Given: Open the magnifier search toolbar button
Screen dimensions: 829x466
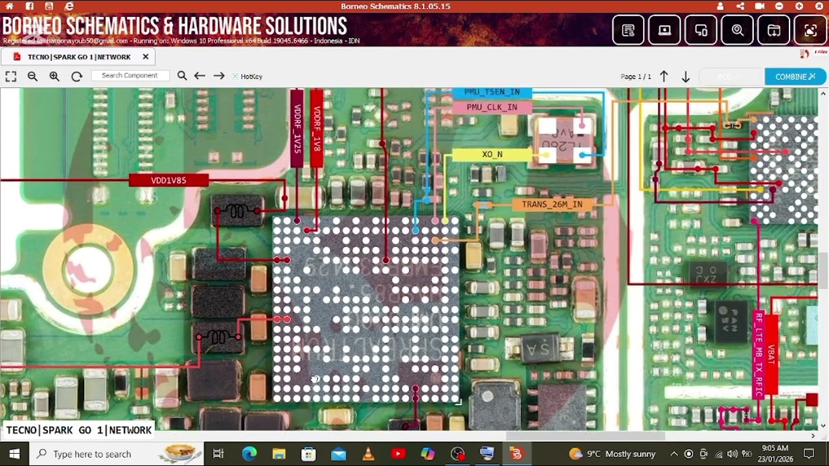Looking at the screenshot, I should (x=738, y=30).
